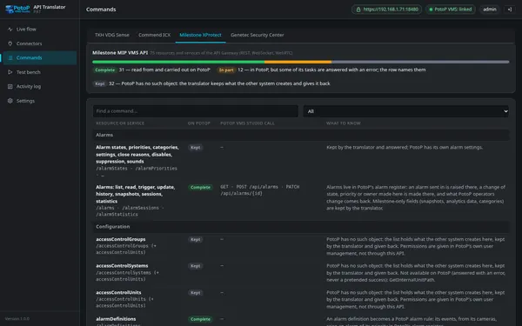This screenshot has width=522, height=326.
Task: Click the Complete badge on Alarms list row
Action: [200, 187]
